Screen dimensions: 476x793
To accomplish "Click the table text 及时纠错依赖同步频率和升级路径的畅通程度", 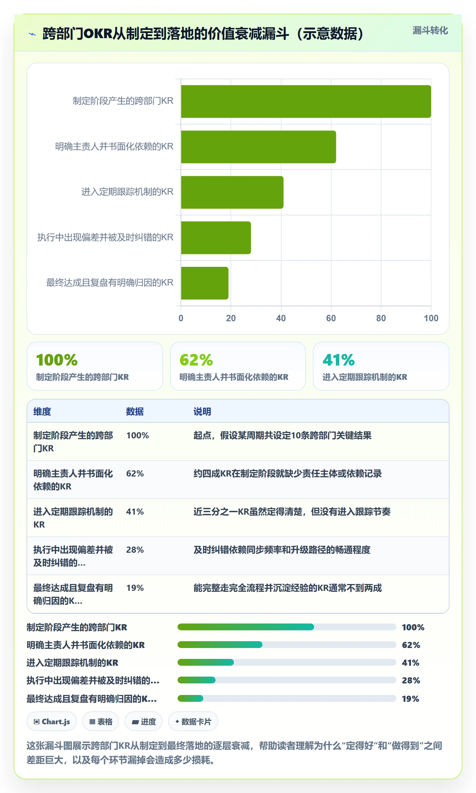I will 282,550.
